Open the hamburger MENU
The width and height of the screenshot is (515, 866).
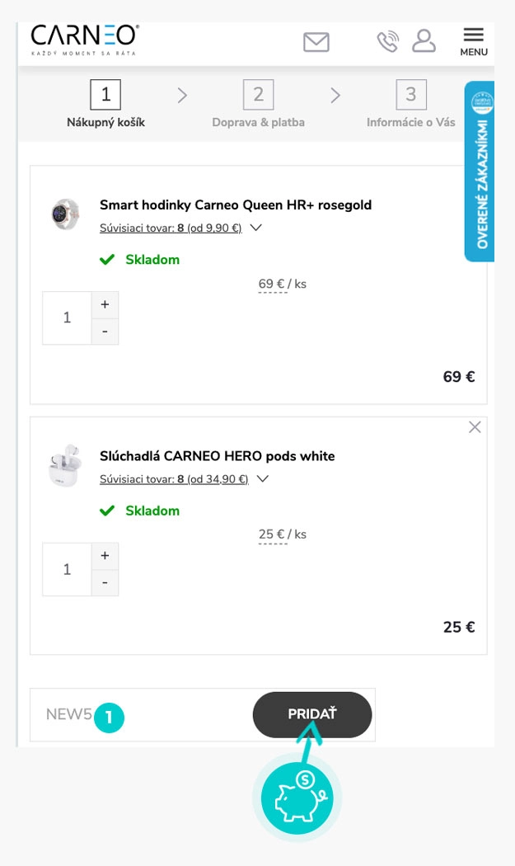pos(474,41)
